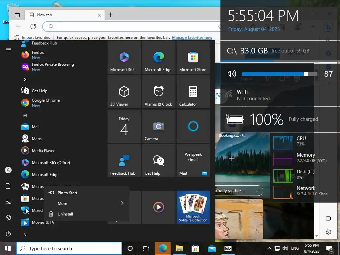Open the Media Player tile
The height and width of the screenshot is (255, 340).
[158, 207]
